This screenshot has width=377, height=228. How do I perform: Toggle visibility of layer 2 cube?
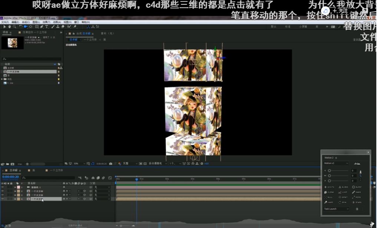[x=3, y=191]
